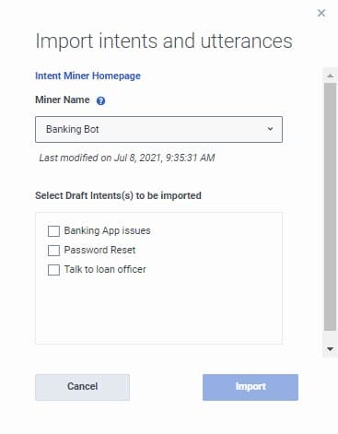Click the Last modified on Jul 8, 2021 text
This screenshot has height=434, width=338.
pos(127,158)
